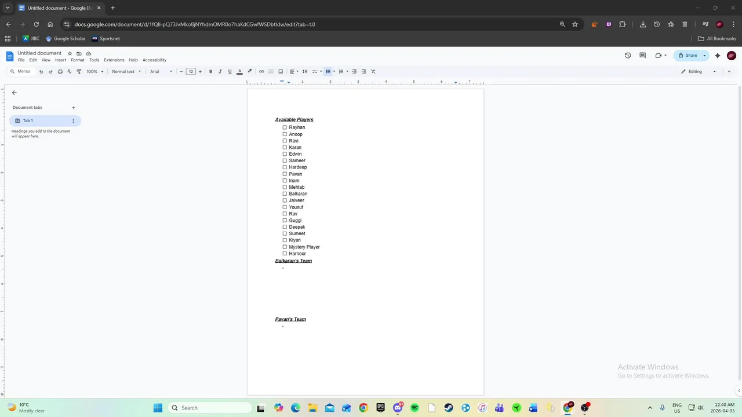Click the font size field
742x417 pixels.
(x=191, y=72)
